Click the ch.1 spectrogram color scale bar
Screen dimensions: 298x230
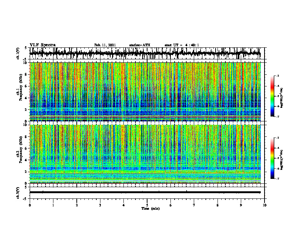click(272, 96)
